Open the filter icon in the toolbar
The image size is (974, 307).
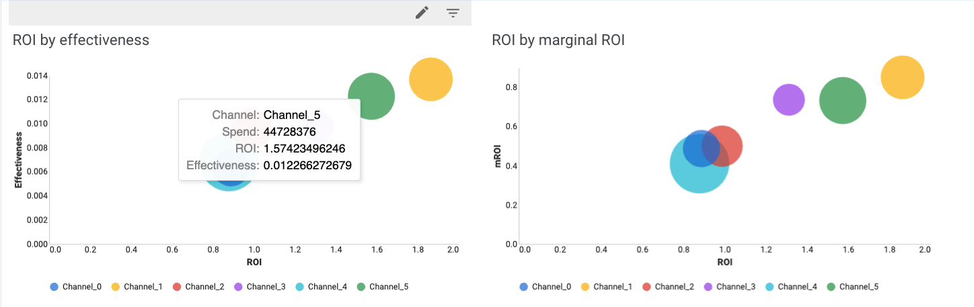(453, 13)
